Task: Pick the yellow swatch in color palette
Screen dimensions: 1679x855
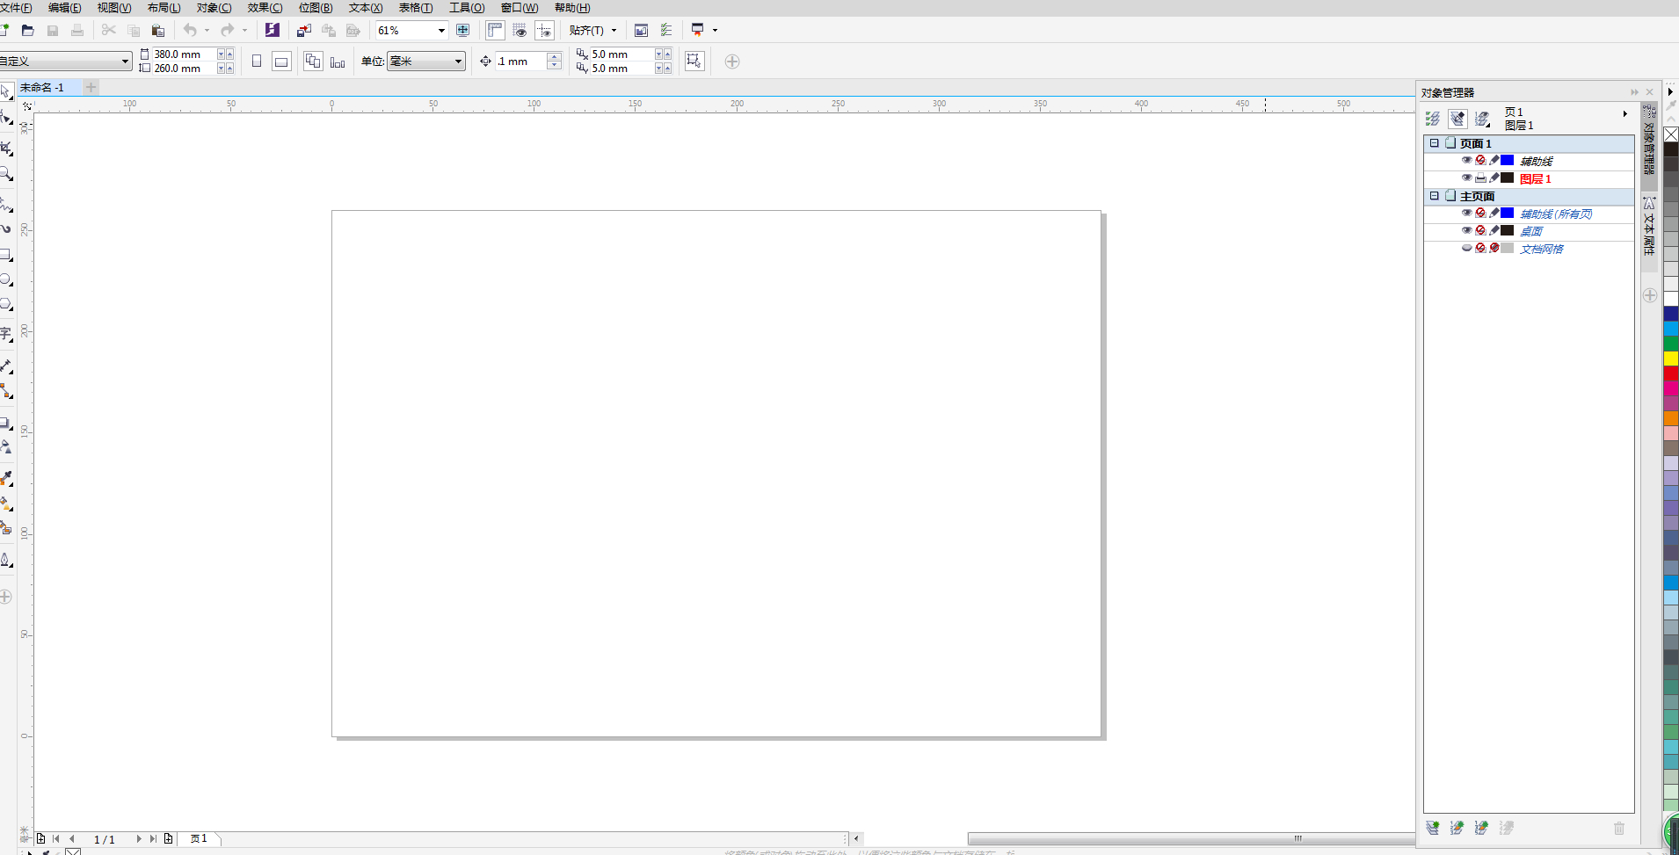Action: (x=1671, y=359)
